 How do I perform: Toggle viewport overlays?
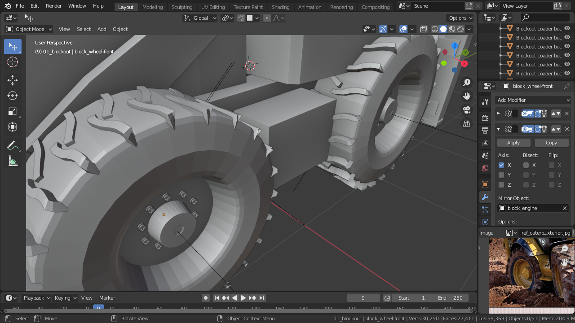coord(403,29)
